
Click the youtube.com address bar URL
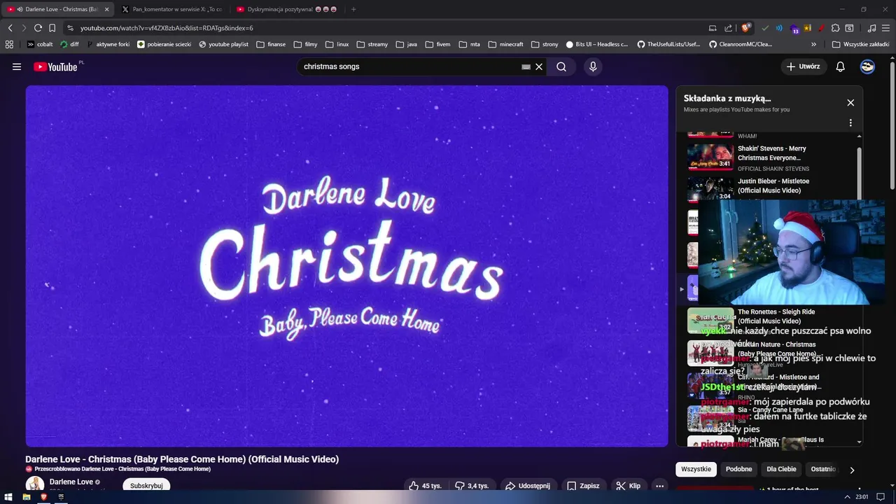click(x=167, y=28)
